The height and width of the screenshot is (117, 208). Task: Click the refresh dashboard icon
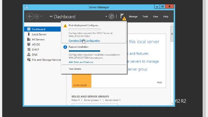click(x=111, y=17)
